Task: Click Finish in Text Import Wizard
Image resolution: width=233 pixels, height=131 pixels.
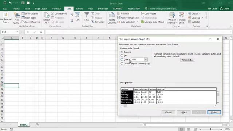Action: [x=214, y=112]
